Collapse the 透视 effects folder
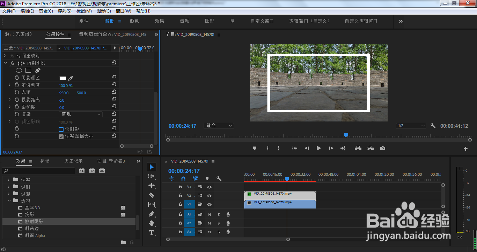This screenshot has width=477, height=252. [x=9, y=200]
